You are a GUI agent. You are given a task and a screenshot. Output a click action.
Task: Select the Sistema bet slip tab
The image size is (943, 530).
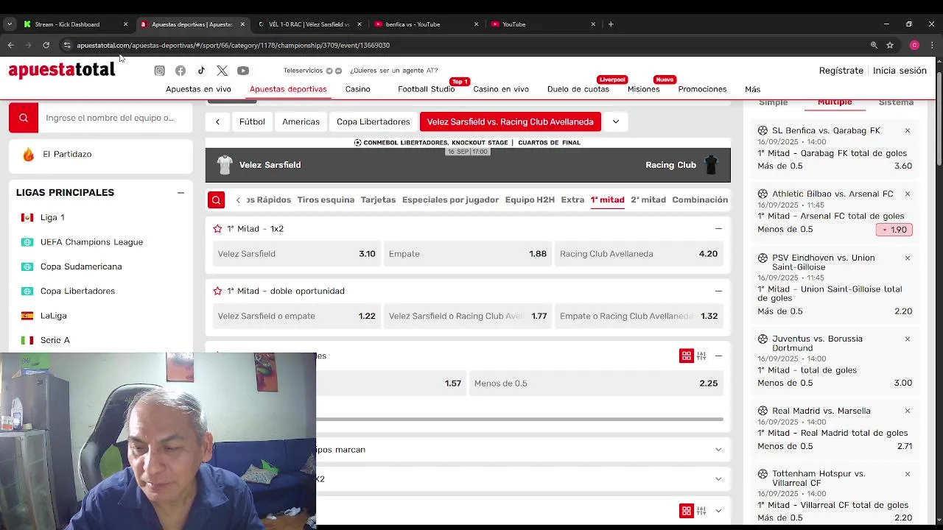(x=896, y=102)
